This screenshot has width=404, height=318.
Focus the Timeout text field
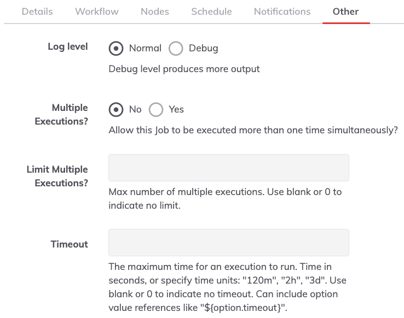(229, 243)
